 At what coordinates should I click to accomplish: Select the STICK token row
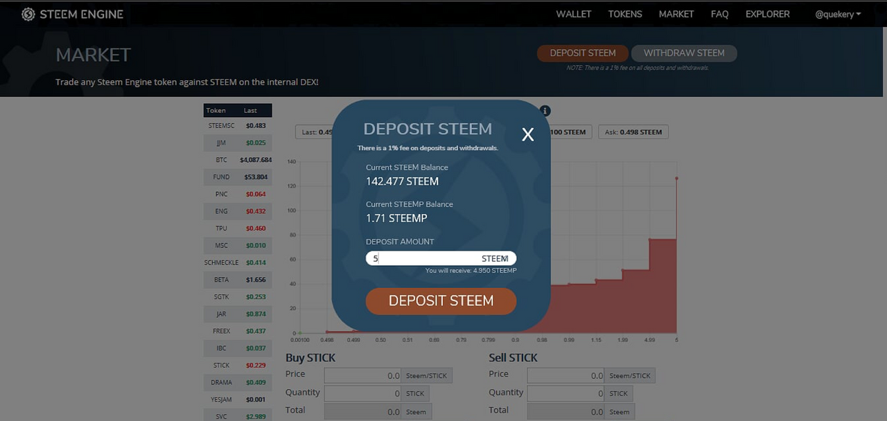(238, 366)
